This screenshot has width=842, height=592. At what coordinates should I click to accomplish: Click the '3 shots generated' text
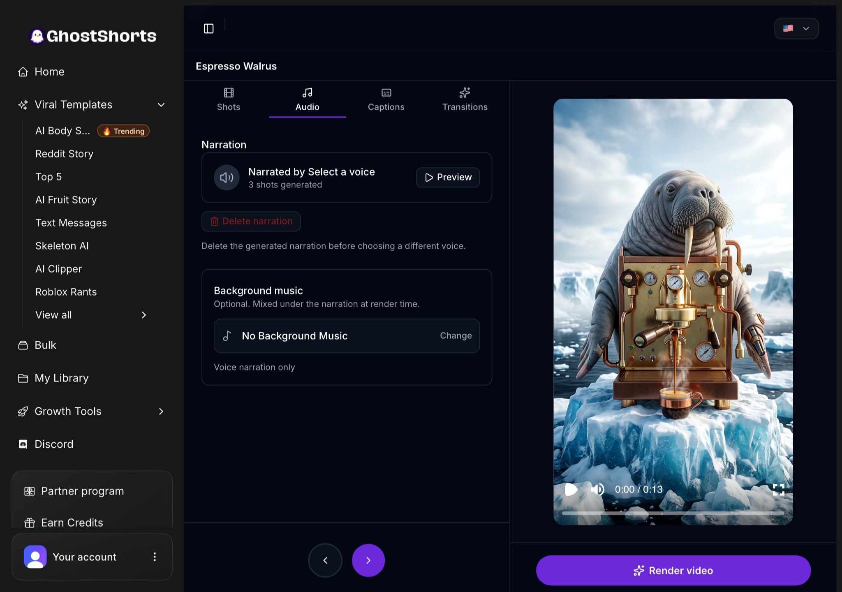(x=285, y=185)
